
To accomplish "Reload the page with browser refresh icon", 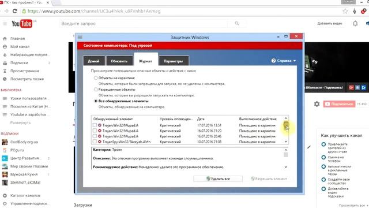I will pyautogui.click(x=14, y=11).
